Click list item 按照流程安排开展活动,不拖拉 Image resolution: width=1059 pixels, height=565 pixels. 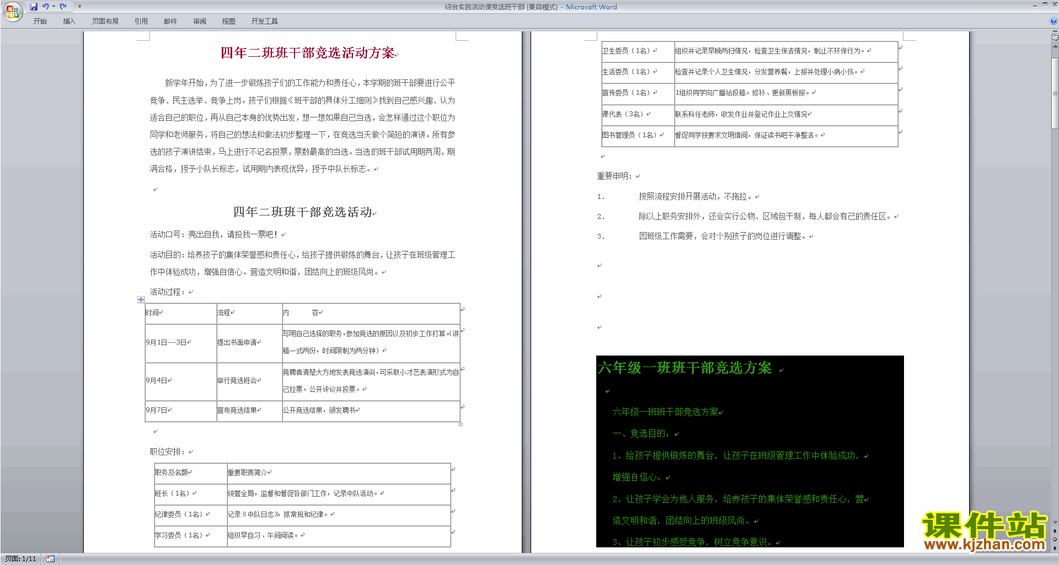click(x=695, y=196)
